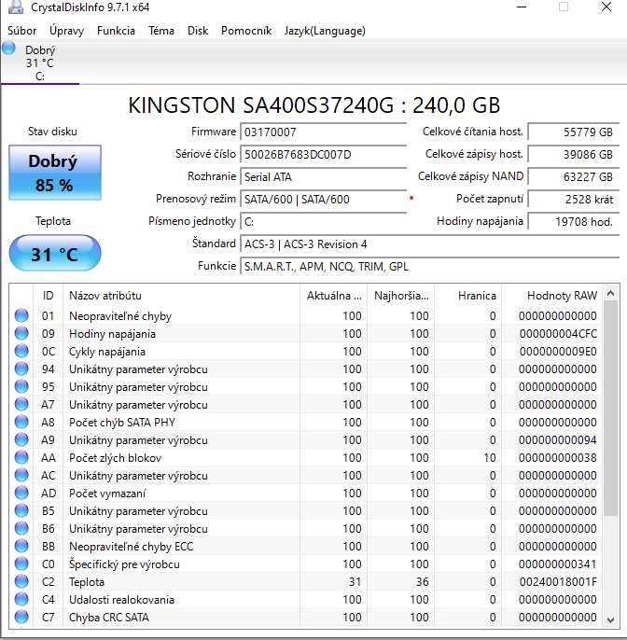Click status orb of C7 Chyba CRC SATA
This screenshot has width=627, height=640.
coord(21,618)
